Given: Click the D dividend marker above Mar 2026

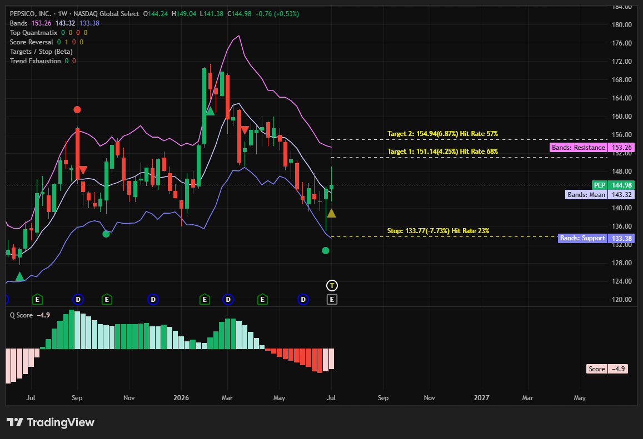Looking at the screenshot, I should (x=228, y=299).
